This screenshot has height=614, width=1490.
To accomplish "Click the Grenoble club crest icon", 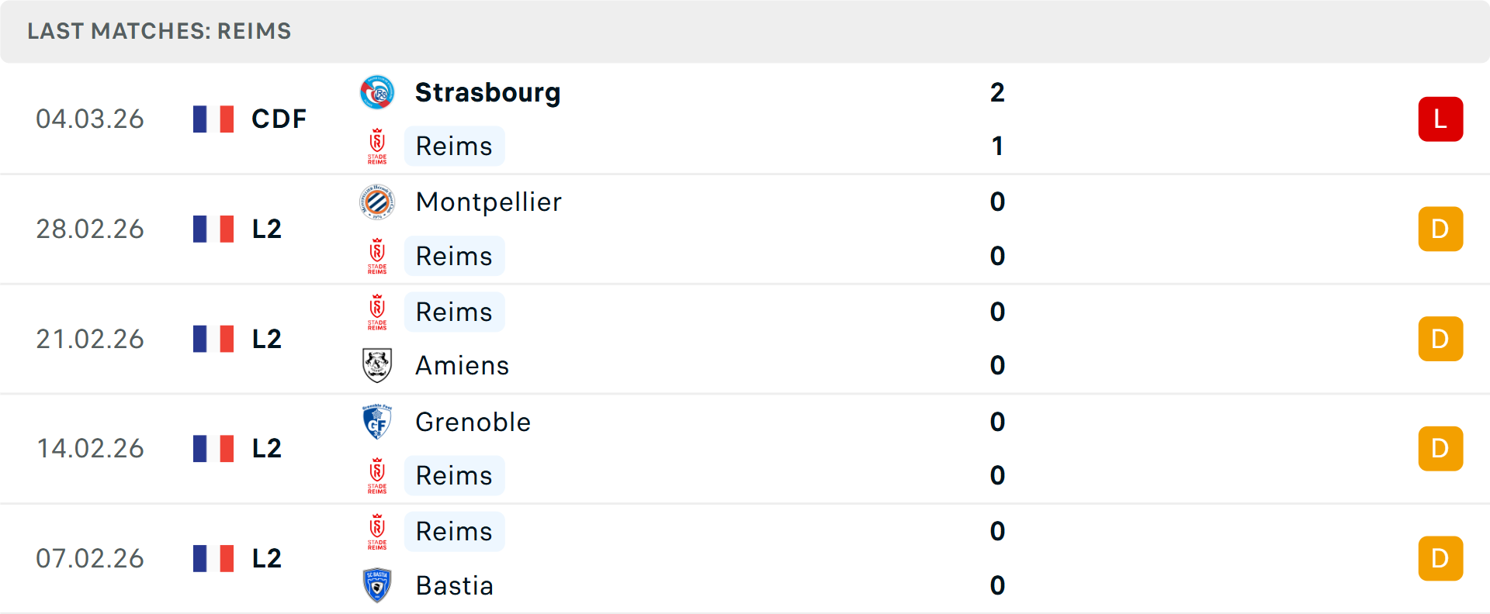I will (x=377, y=422).
